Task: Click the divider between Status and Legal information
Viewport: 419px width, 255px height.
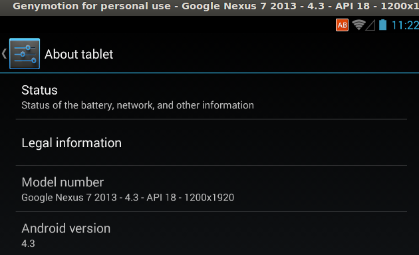Action: coord(211,119)
